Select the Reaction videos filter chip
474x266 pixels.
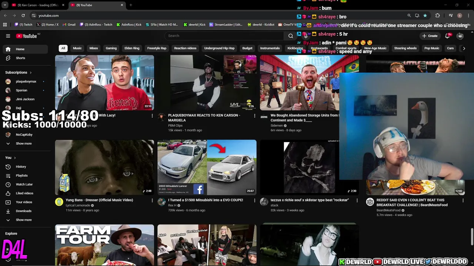point(185,48)
